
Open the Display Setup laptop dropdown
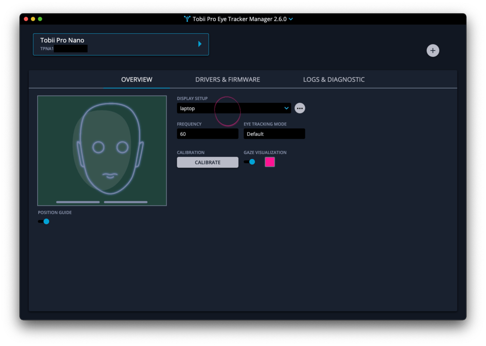(234, 108)
